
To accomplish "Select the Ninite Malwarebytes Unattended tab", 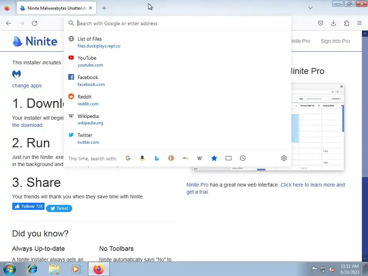I will [x=56, y=8].
